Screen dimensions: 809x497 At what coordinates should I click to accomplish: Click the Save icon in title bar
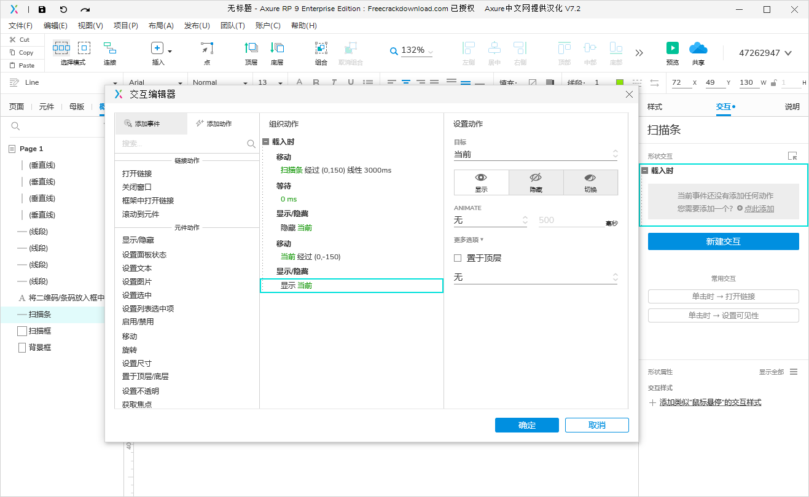coord(42,9)
